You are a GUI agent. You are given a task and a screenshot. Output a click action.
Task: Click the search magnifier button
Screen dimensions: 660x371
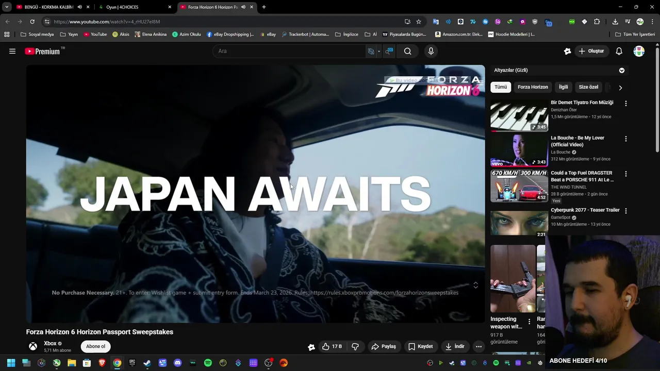(407, 51)
